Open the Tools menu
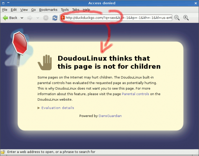199x156 pixels. pyautogui.click(x=65, y=10)
